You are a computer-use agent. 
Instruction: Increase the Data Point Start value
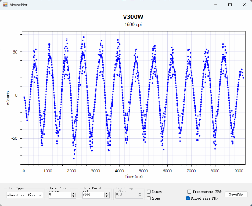click(74, 194)
